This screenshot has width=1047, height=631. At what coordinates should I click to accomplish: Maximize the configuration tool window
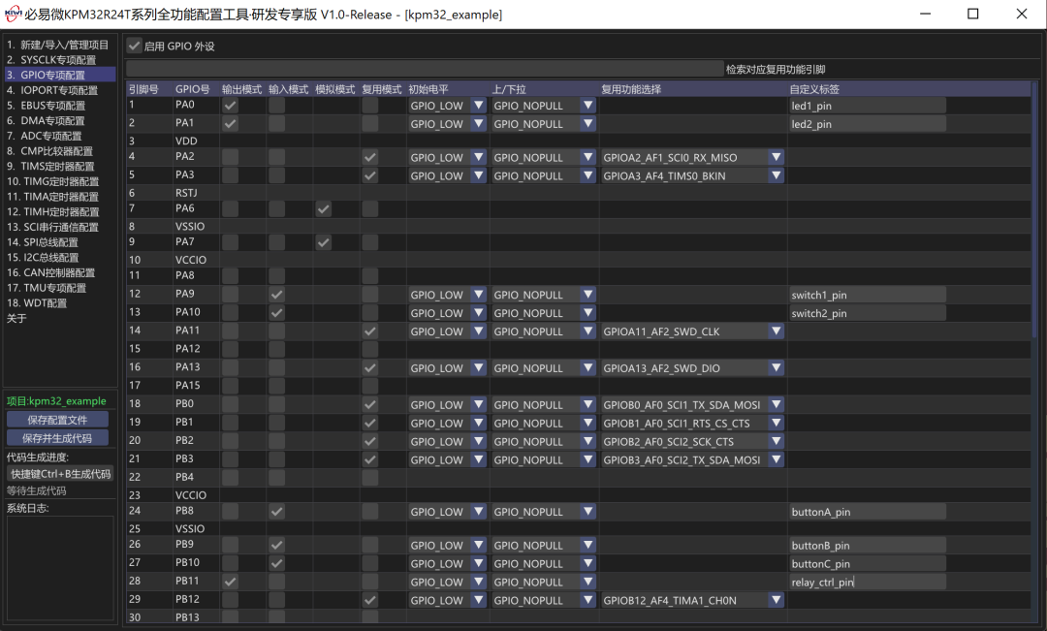(x=973, y=14)
